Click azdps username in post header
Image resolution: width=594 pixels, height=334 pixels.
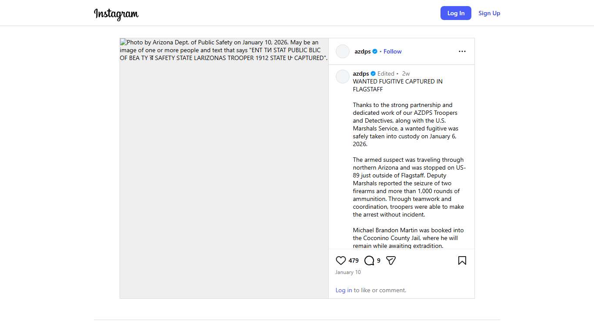click(x=362, y=51)
